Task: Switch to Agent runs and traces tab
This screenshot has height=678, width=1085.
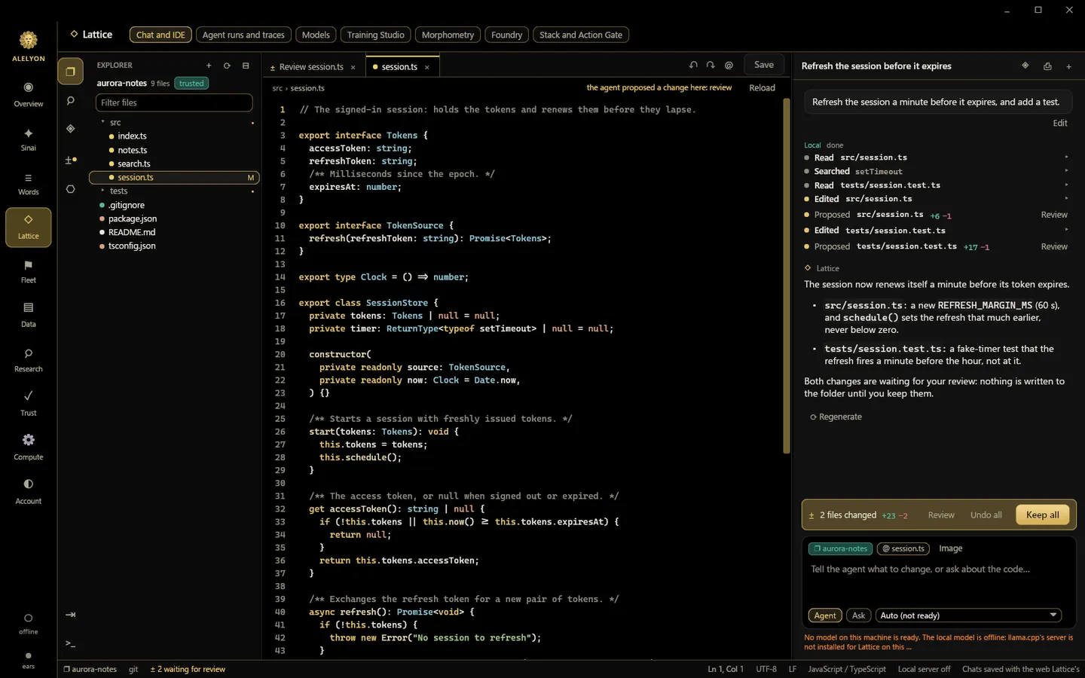Action: [243, 35]
